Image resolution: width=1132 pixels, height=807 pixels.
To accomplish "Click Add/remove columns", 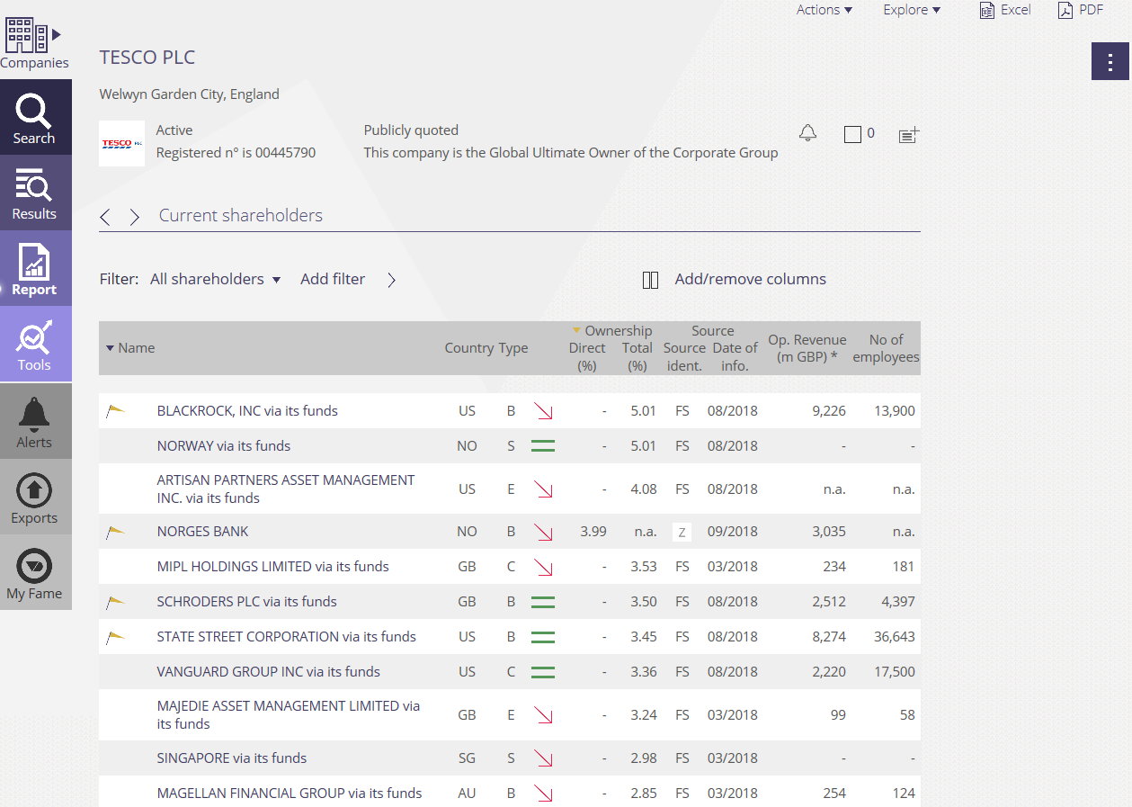I will (734, 279).
